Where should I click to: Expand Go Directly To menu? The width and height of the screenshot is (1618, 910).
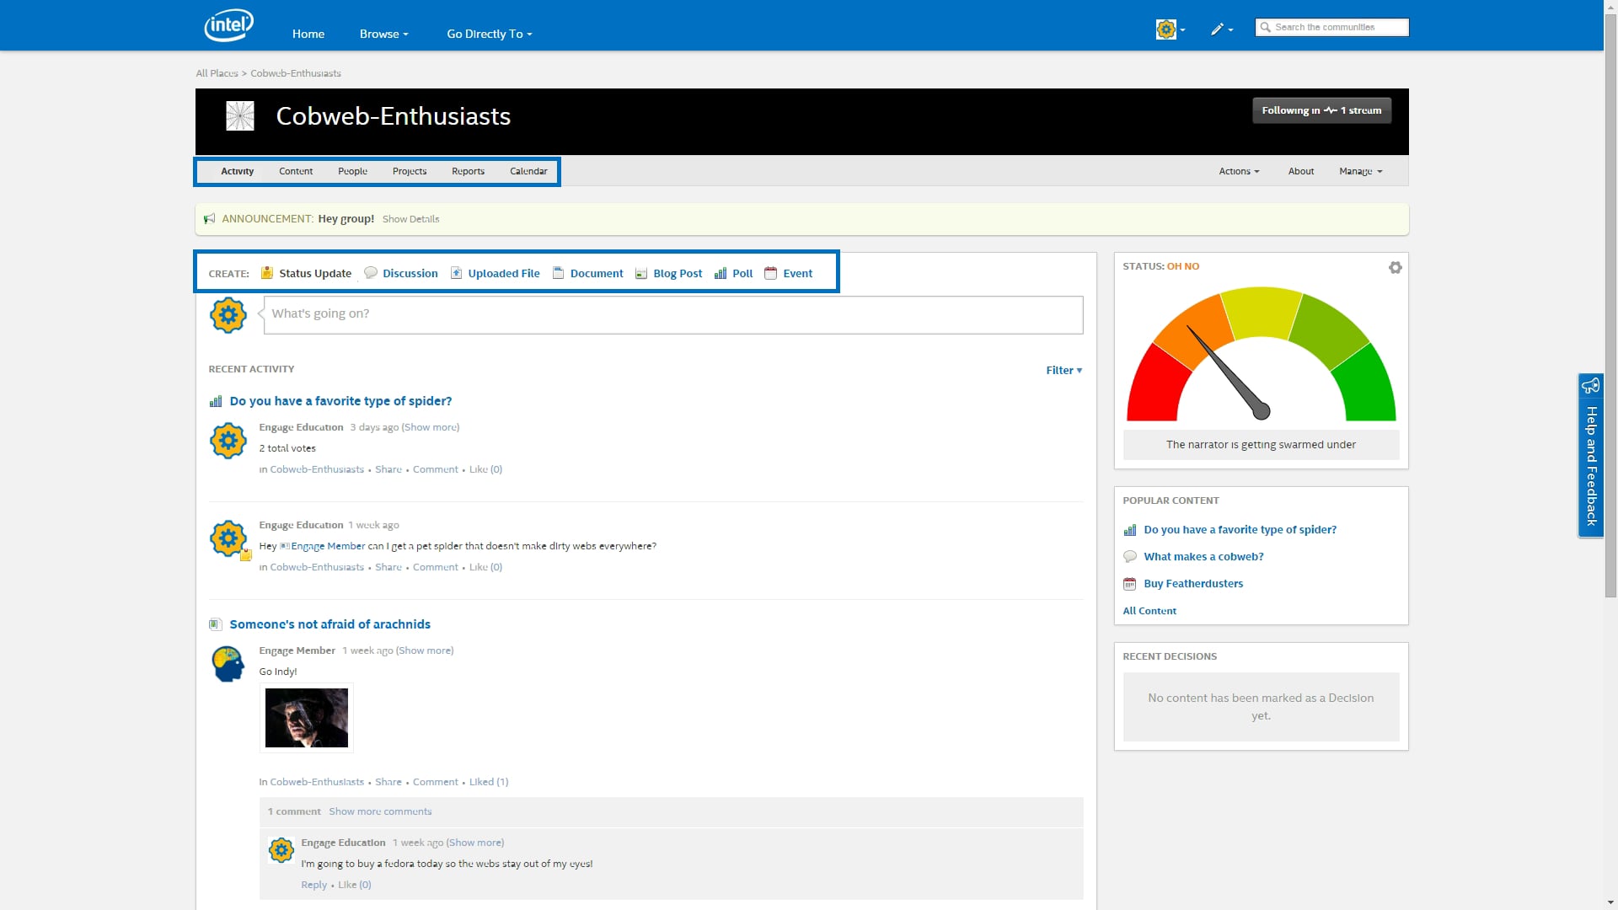(489, 34)
